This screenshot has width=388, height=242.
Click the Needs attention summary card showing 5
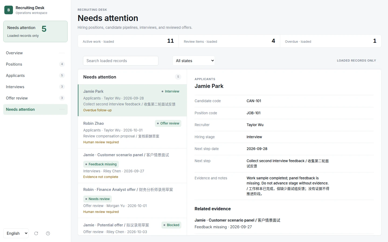click(x=35, y=31)
